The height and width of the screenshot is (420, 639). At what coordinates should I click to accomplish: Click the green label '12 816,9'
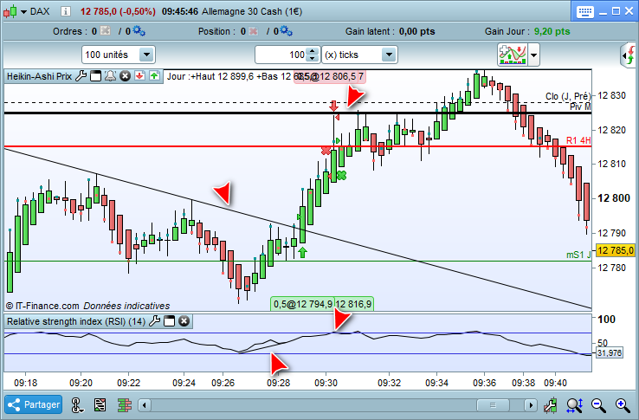(x=353, y=304)
